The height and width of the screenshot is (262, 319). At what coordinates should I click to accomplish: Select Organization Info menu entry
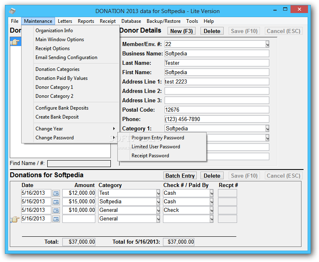[70, 31]
